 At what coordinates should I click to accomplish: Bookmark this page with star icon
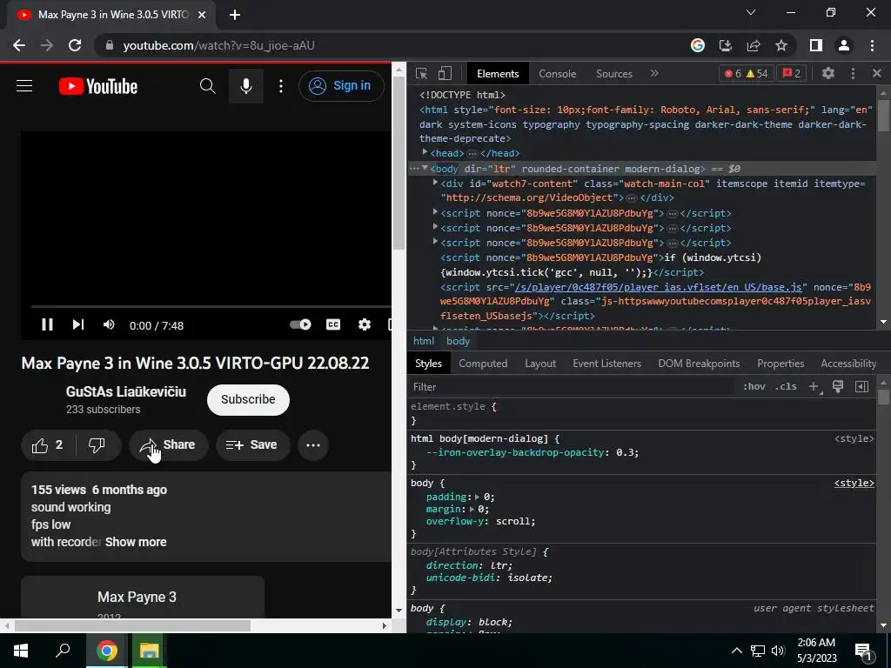coord(781,45)
